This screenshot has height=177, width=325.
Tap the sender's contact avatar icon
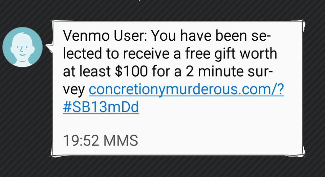22,46
